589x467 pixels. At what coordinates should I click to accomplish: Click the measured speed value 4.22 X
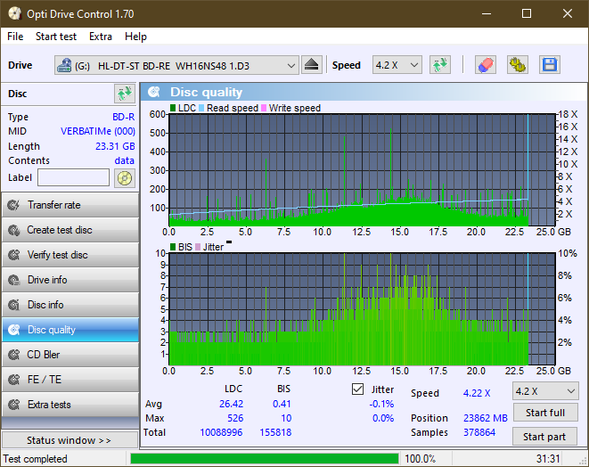click(477, 393)
